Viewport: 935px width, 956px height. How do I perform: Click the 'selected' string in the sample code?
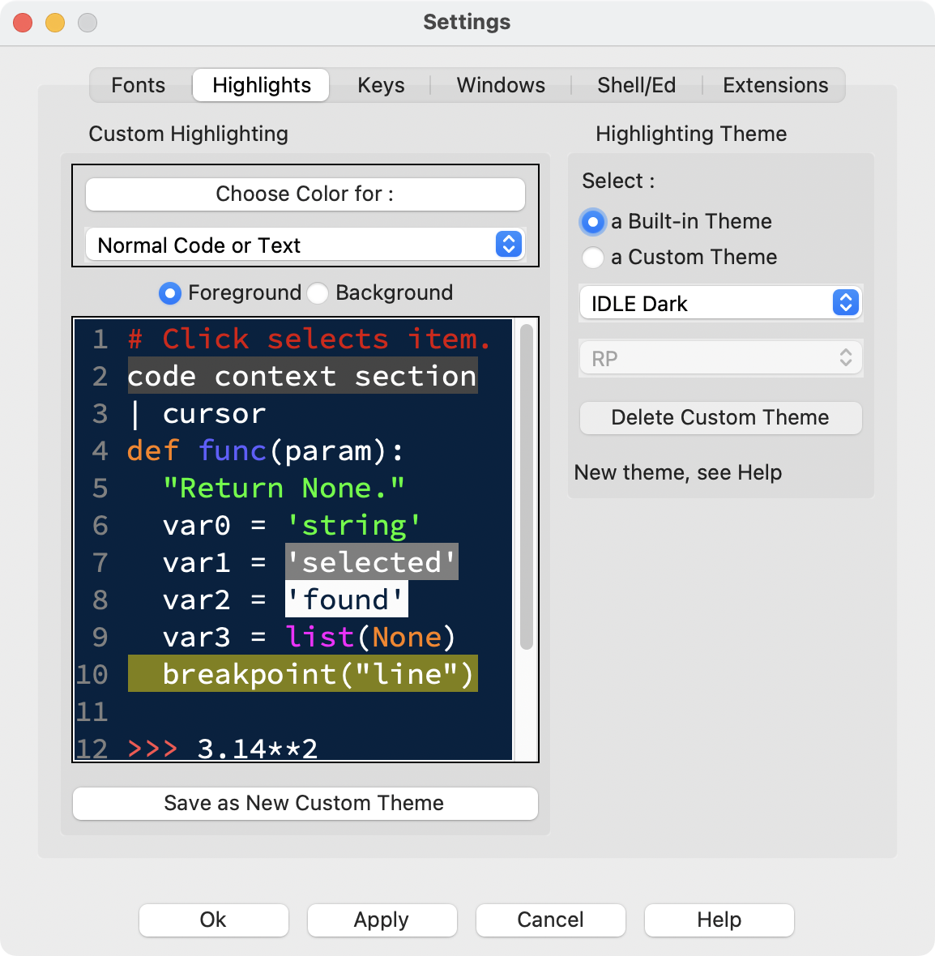(371, 562)
